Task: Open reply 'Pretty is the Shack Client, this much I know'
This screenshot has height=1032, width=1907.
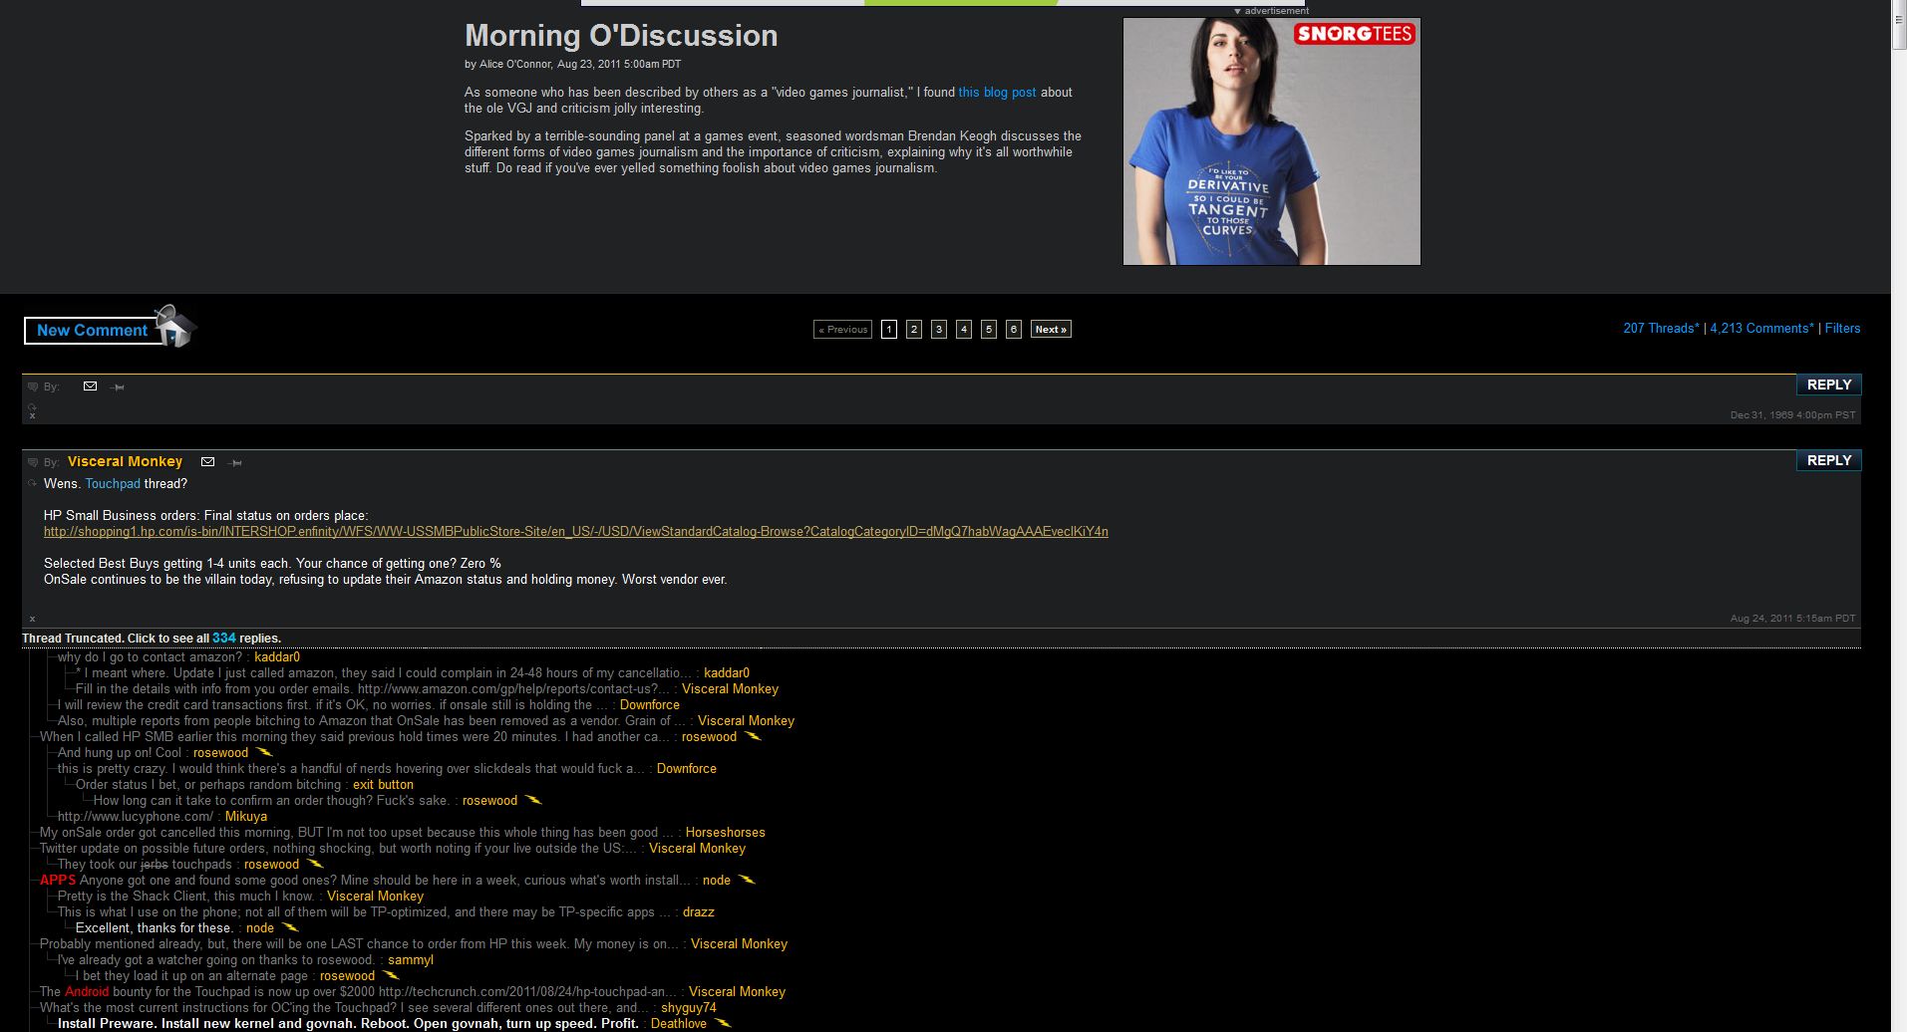Action: click(186, 897)
